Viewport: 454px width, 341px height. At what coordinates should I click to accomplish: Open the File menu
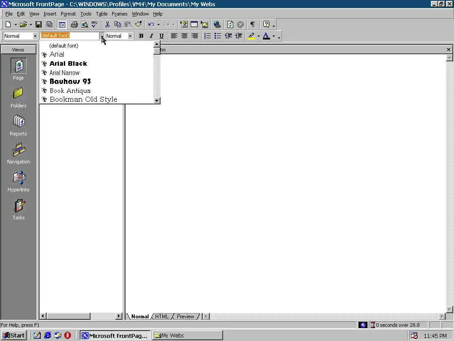[9, 14]
